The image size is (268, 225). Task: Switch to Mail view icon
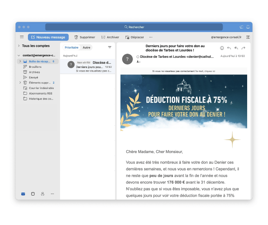23,194
